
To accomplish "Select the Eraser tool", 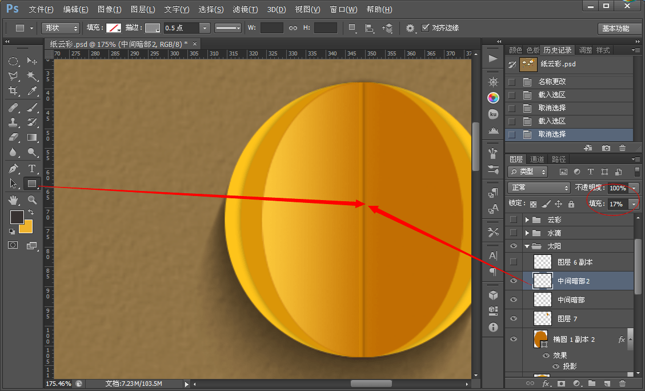I will point(14,137).
